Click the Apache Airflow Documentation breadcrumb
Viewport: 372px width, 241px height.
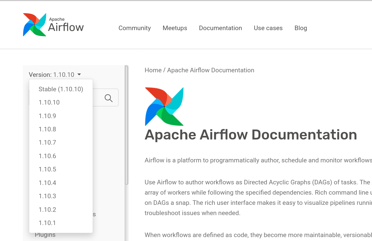[211, 70]
